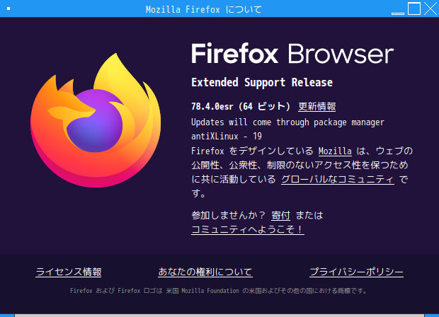
Task: Open the window menu icon in title bar
Action: point(8,8)
